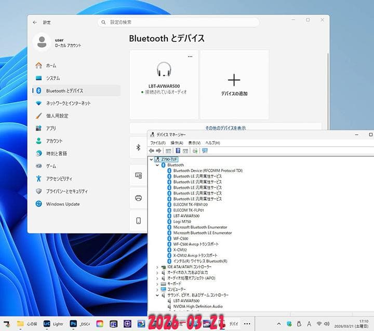The image size is (374, 331).
Task: Select ELECOM TK-FLP01 in device tree
Action: [189, 210]
